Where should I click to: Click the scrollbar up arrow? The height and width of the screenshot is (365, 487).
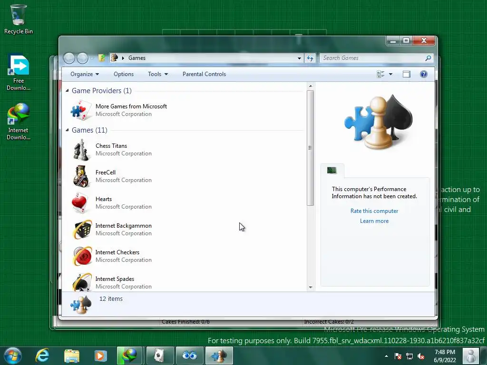(310, 86)
